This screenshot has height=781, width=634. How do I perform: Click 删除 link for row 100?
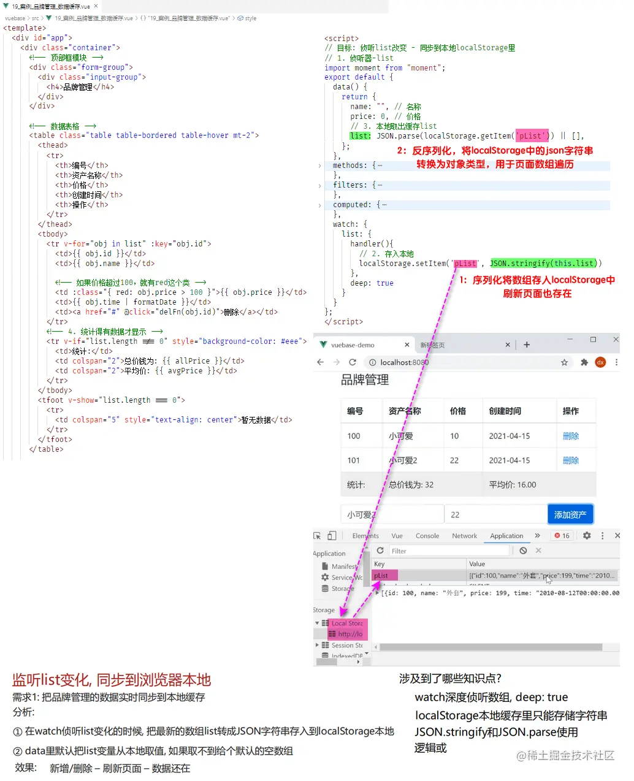(x=571, y=436)
